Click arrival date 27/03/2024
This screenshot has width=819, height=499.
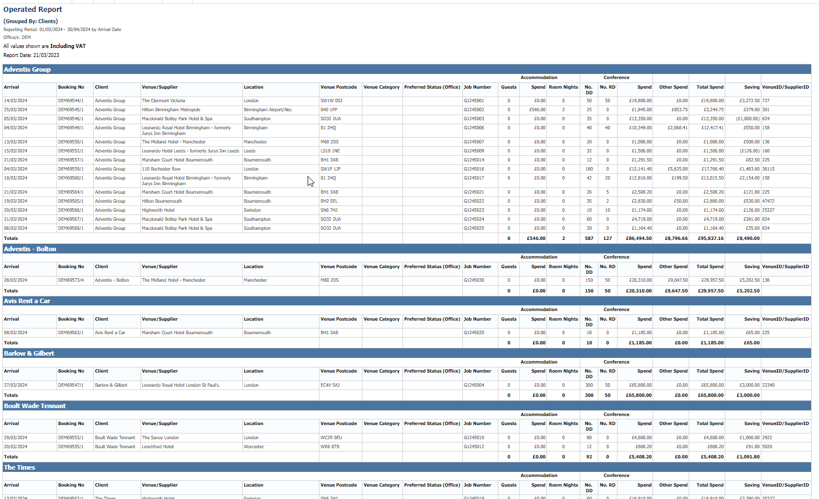click(x=15, y=385)
